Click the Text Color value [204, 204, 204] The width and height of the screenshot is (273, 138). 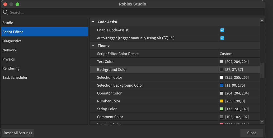point(237,62)
